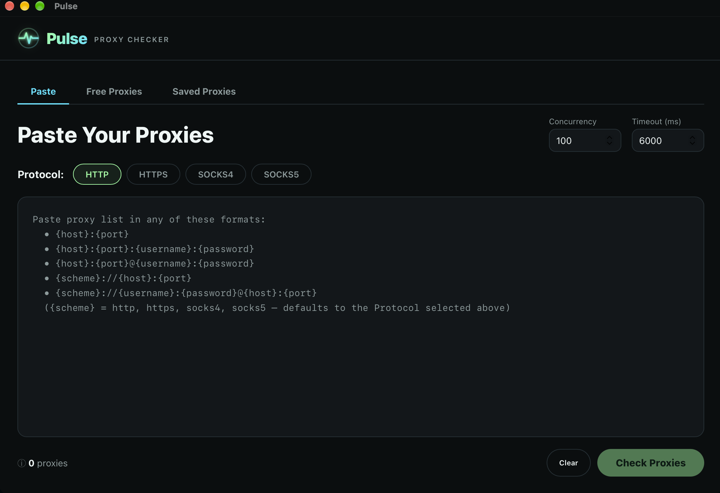Click the 'Paste Your Proxies' heading

[116, 135]
